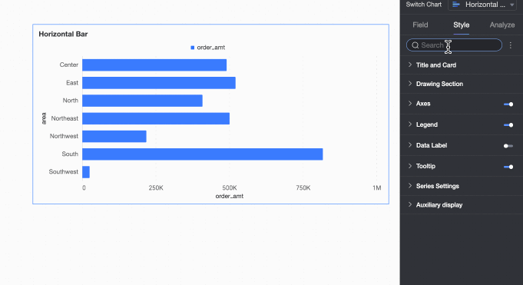Switch to the Field tab
The image size is (523, 285).
point(420,25)
